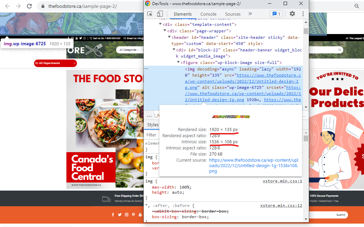The width and height of the screenshot is (364, 227).
Task: Open WhatsApp icon in top black bar
Action: tap(85, 38)
